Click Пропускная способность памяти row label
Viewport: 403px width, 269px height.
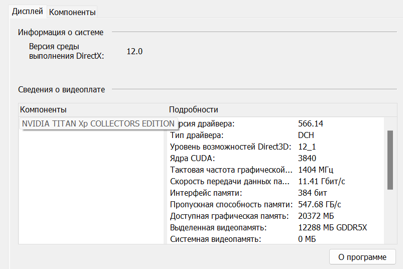click(231, 204)
